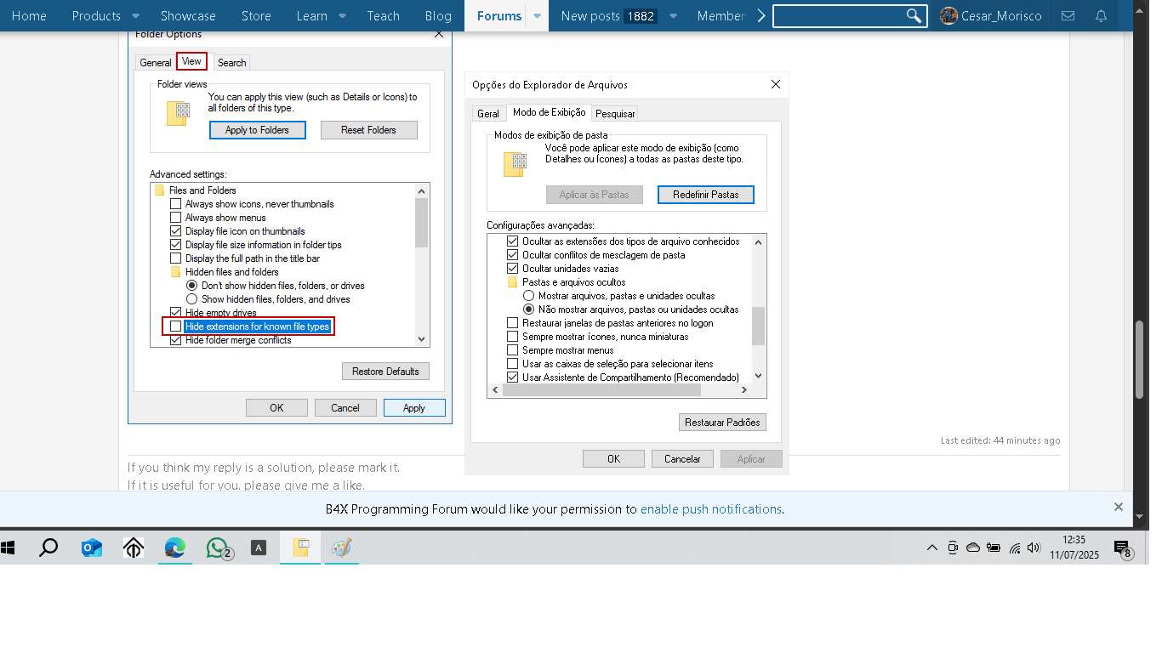Screen dimensions: 1162x653
Task: Enable Sempre mostrar menus checkbox
Action: coord(513,350)
